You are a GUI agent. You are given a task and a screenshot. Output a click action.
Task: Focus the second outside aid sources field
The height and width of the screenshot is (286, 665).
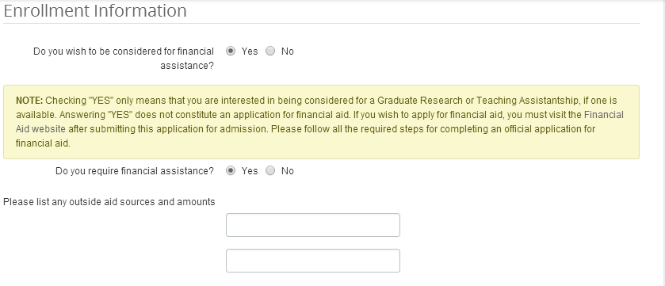tap(313, 261)
